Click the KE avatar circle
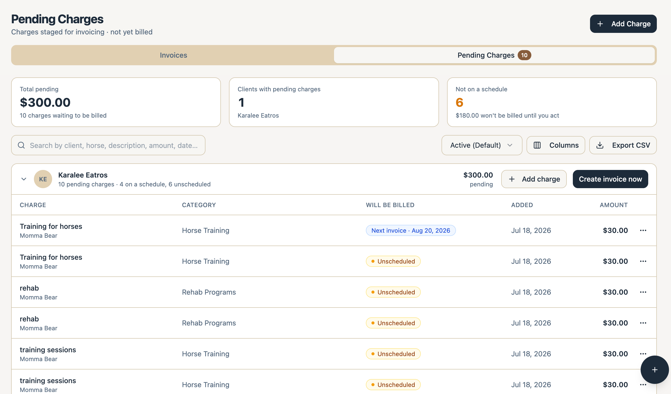 pyautogui.click(x=43, y=179)
